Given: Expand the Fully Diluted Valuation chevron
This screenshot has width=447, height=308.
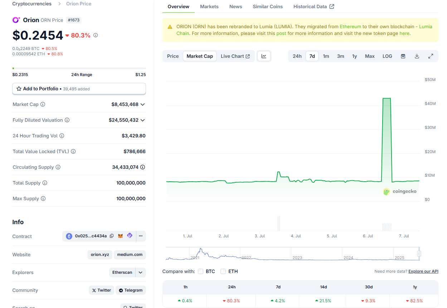Looking at the screenshot, I should pos(143,120).
